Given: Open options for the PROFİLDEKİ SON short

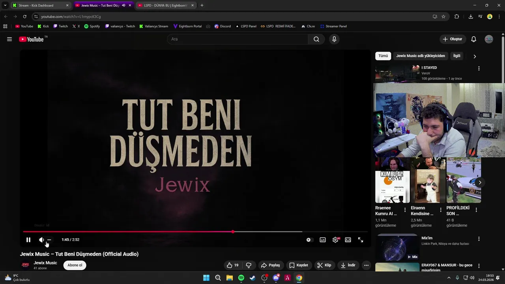Looking at the screenshot, I should 476,210.
